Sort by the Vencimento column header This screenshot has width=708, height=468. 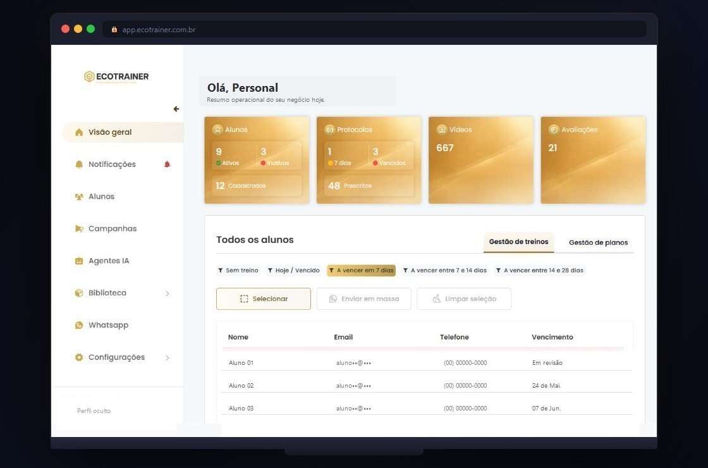tap(552, 337)
